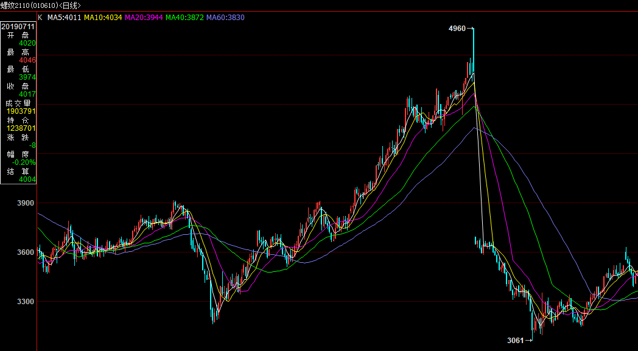Click the 收盘 label in info panel
The height and width of the screenshot is (351, 638).
18,86
